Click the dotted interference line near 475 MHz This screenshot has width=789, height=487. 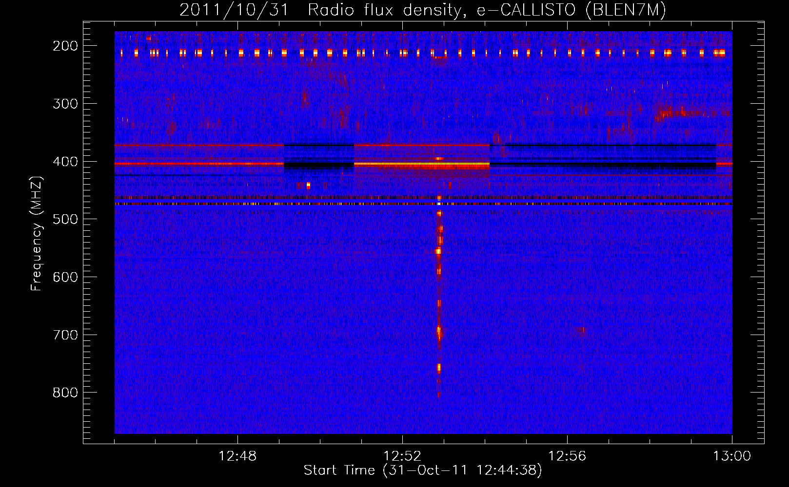pyautogui.click(x=423, y=204)
